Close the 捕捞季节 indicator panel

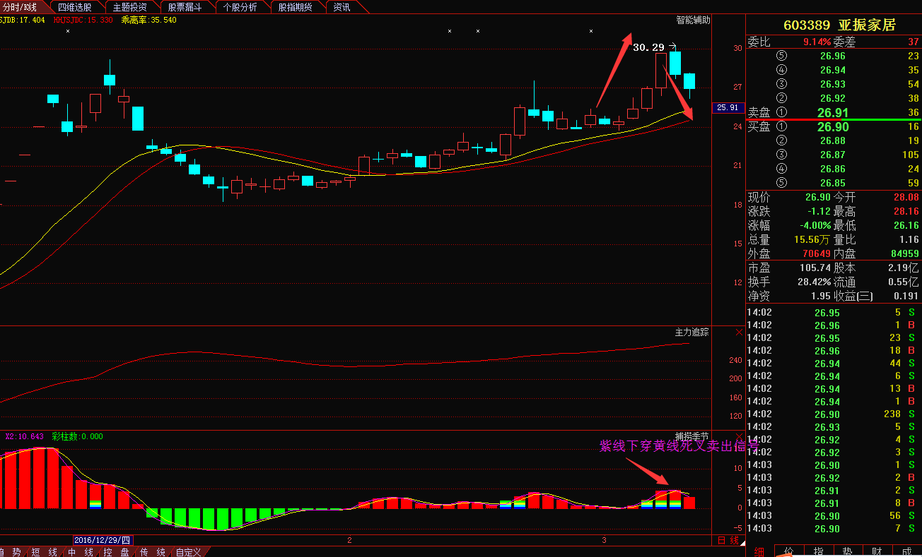(x=740, y=436)
